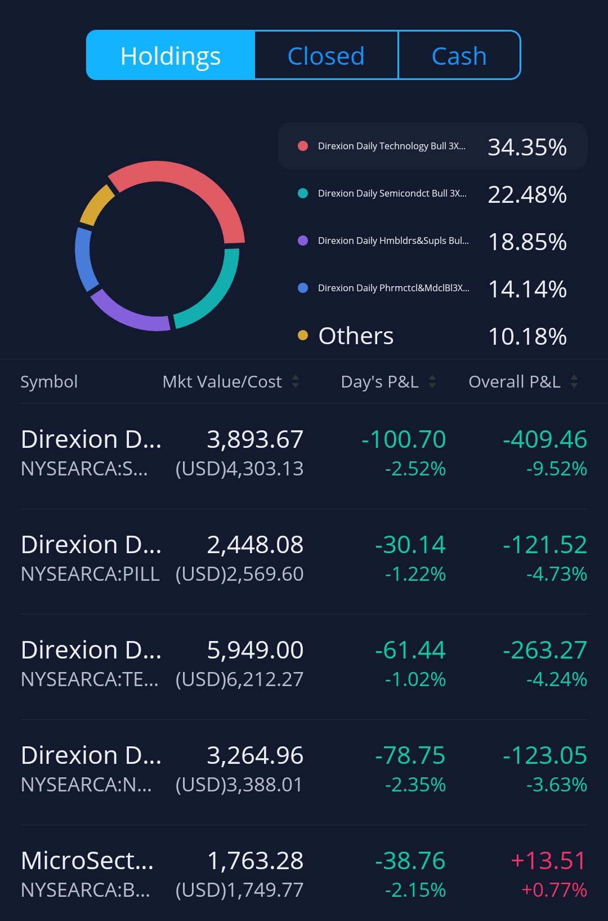Click the yellow segment of donut chart
608x921 pixels.
click(x=96, y=203)
